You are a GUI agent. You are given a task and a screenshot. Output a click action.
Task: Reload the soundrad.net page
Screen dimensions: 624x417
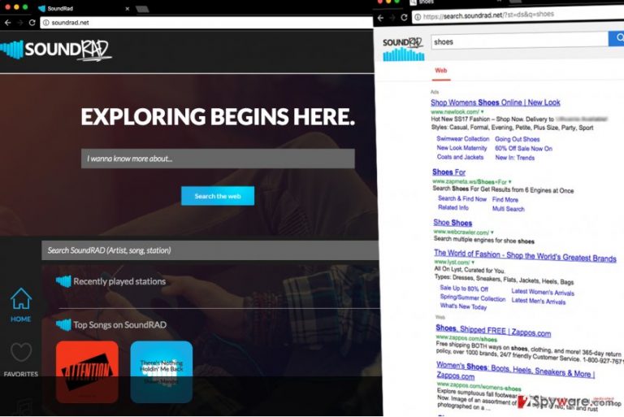[x=32, y=23]
